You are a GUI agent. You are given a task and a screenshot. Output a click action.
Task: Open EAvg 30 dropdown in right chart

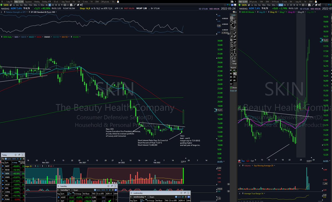coord(296,12)
